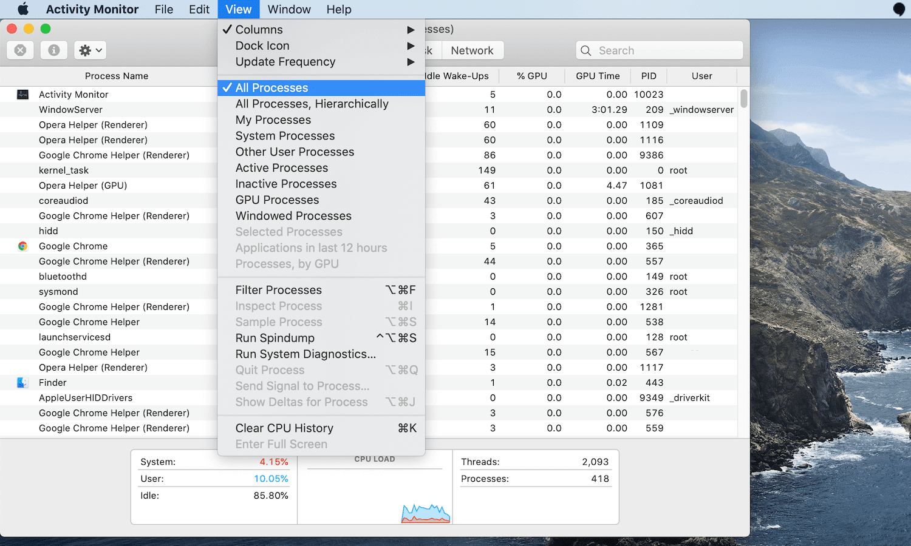The width and height of the screenshot is (911, 546).
Task: Click the Google Chrome icon in process list
Action: (22, 246)
